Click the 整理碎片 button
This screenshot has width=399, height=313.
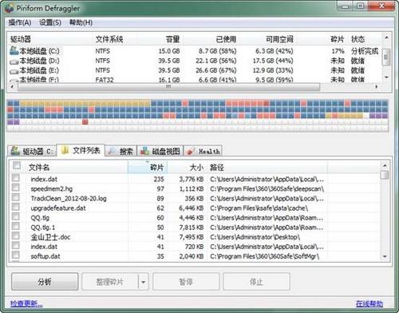110,282
